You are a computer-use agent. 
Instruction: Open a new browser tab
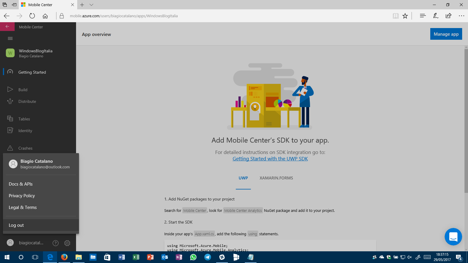(82, 5)
